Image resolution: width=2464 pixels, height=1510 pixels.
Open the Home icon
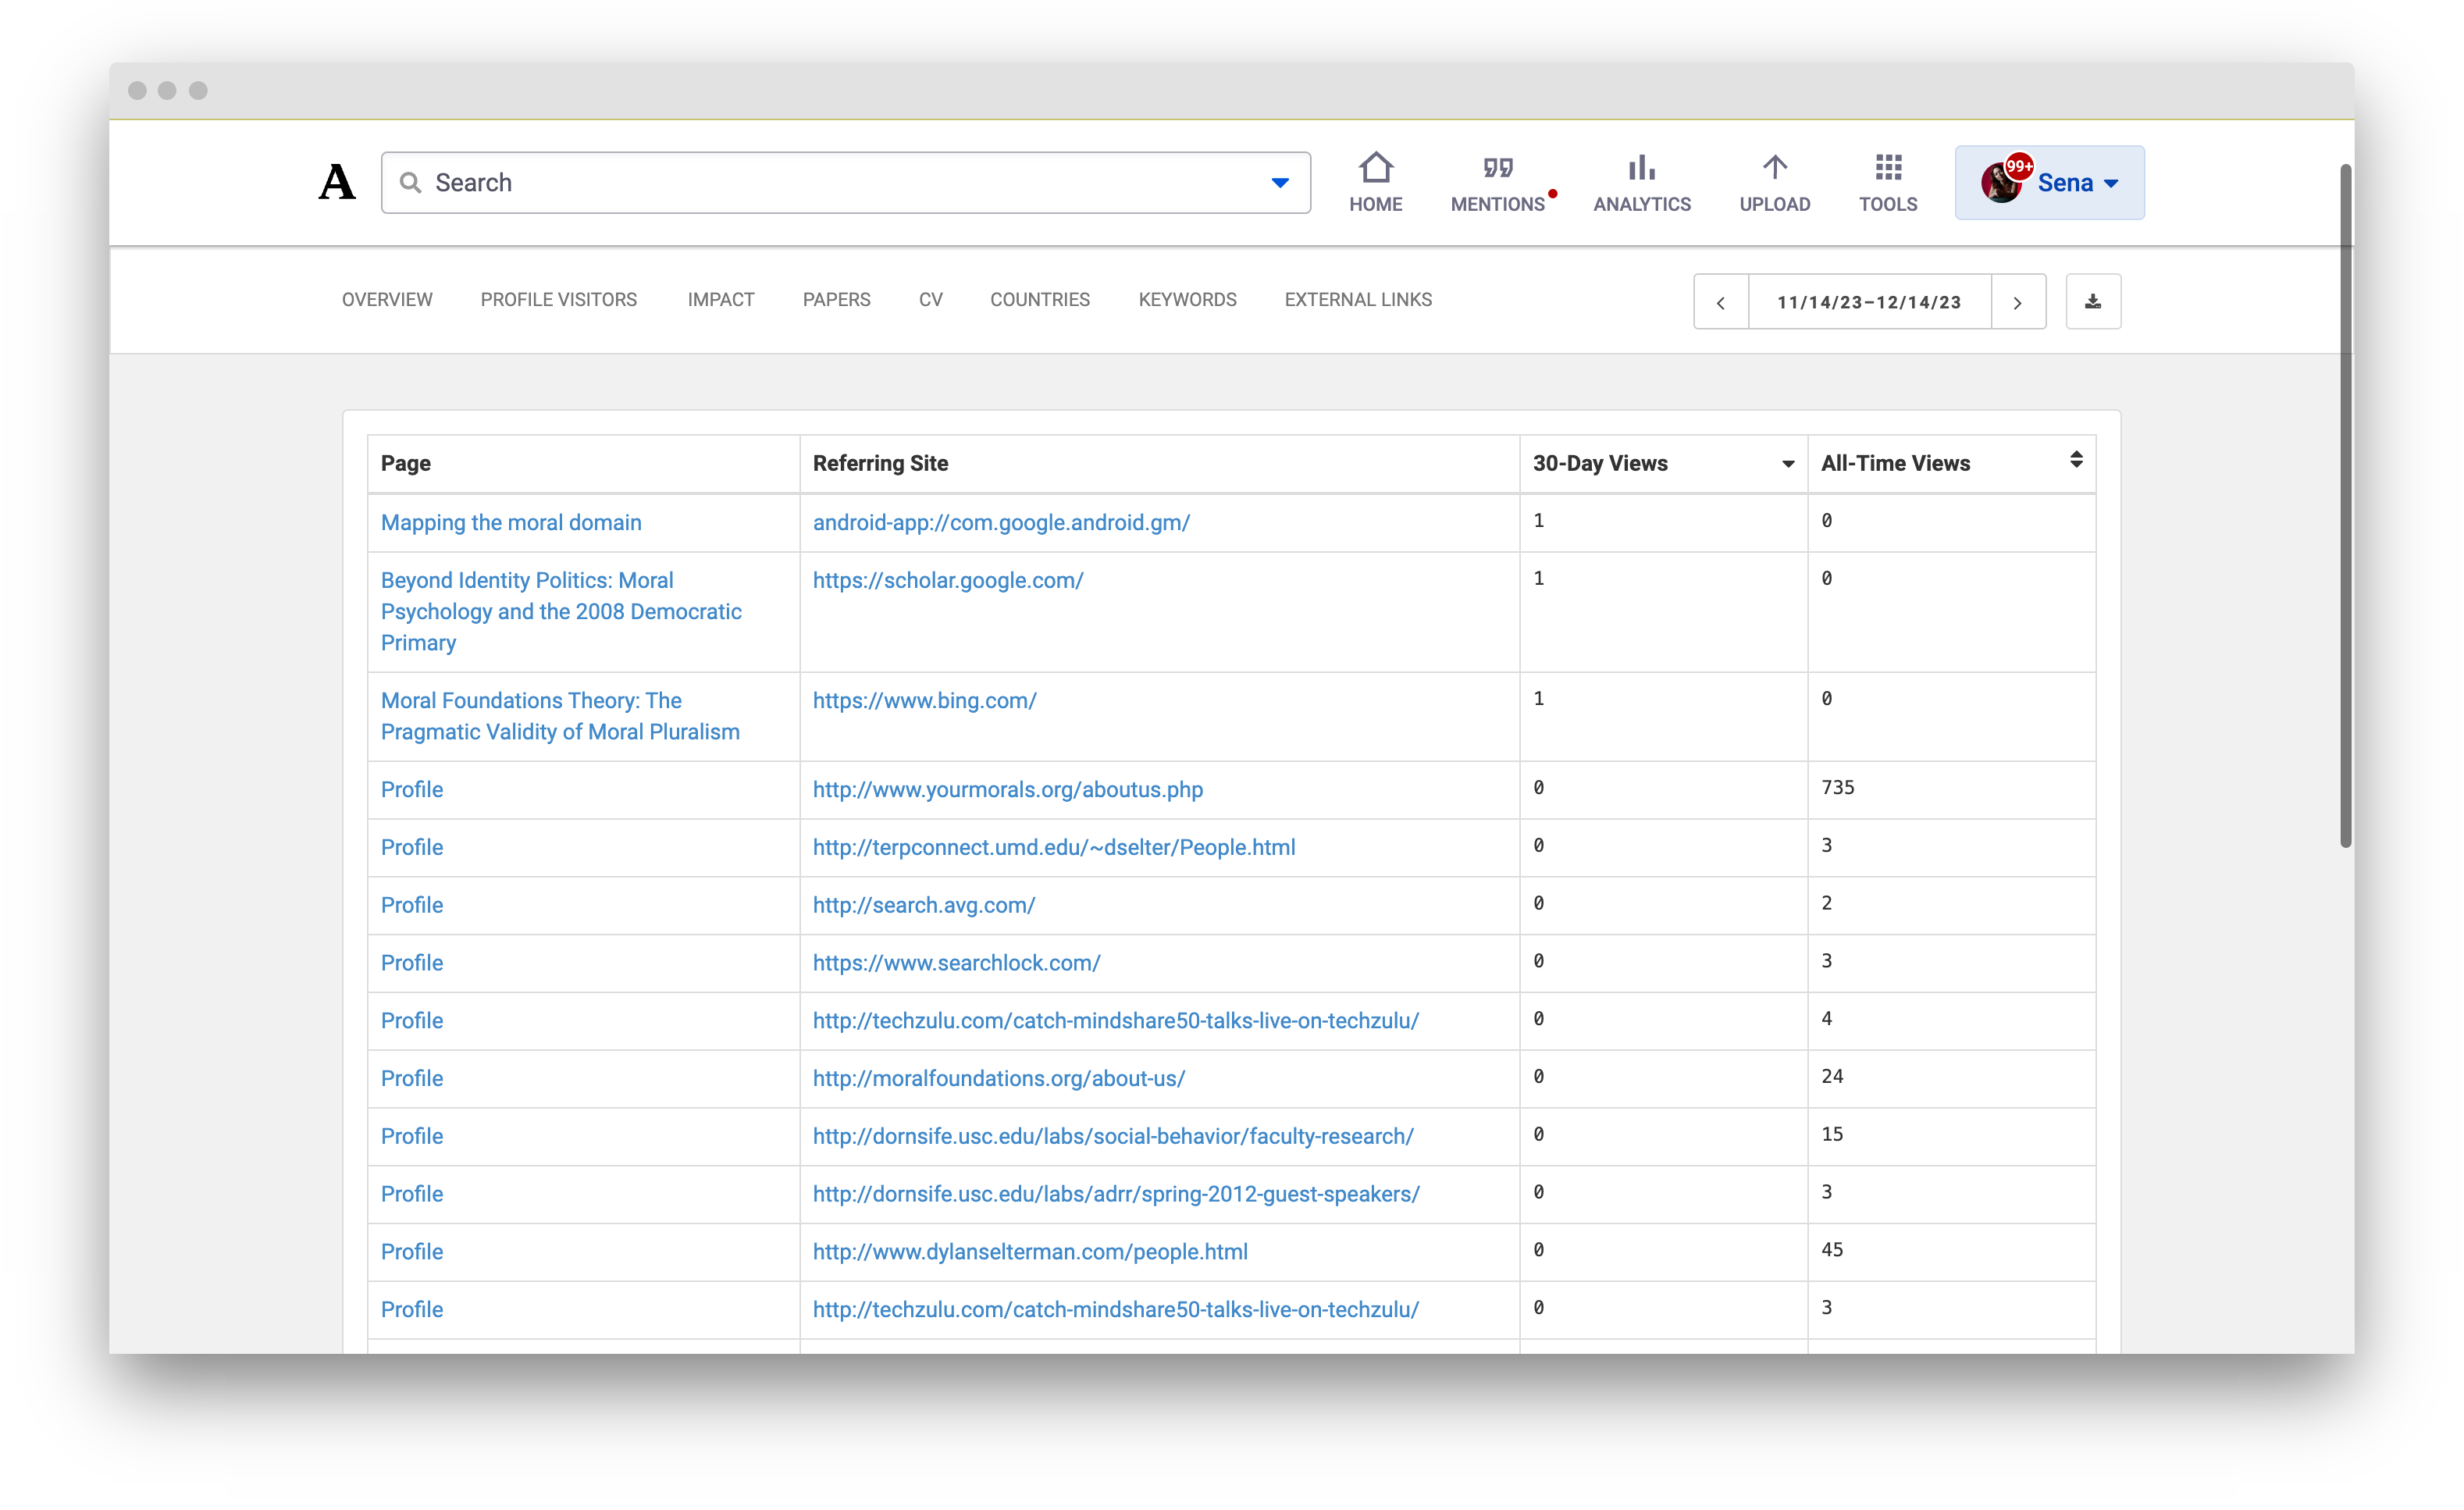(1375, 167)
